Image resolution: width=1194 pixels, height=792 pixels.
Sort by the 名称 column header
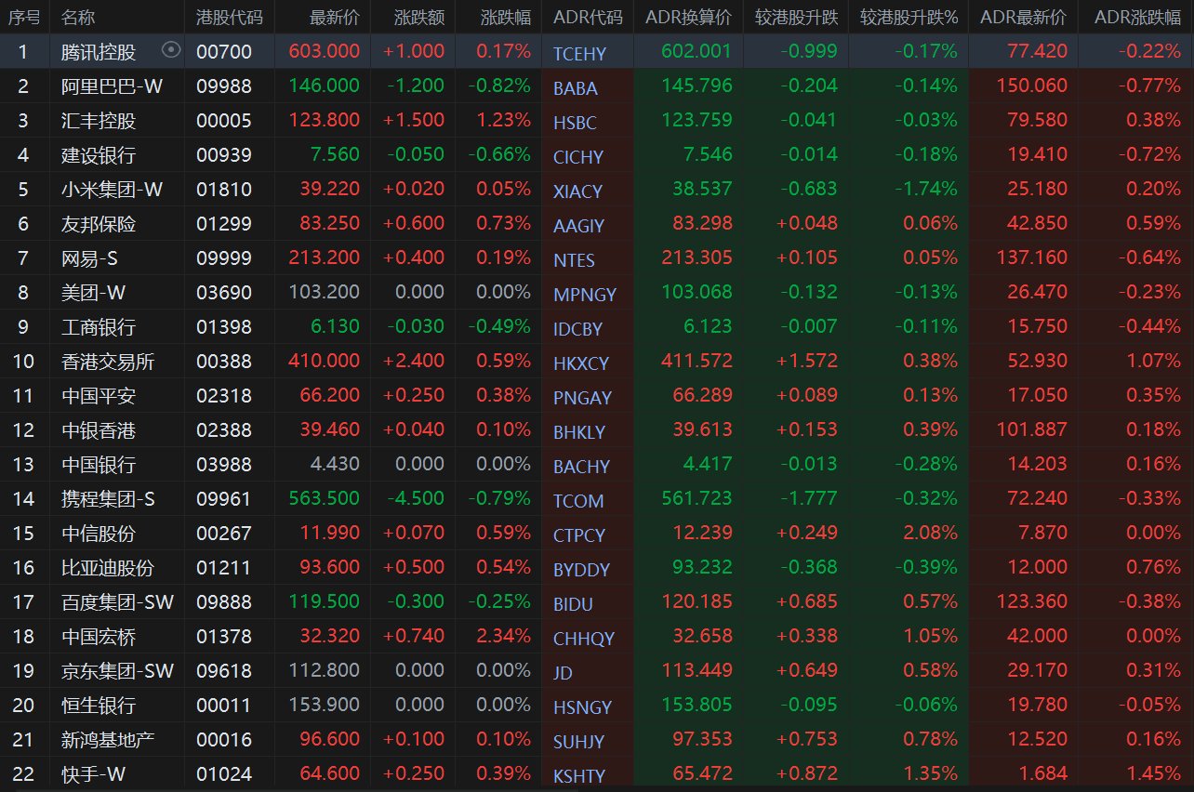(x=78, y=17)
